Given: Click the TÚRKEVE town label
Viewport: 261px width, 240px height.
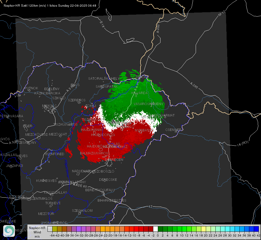Looking at the screenshot, I should (53, 203).
